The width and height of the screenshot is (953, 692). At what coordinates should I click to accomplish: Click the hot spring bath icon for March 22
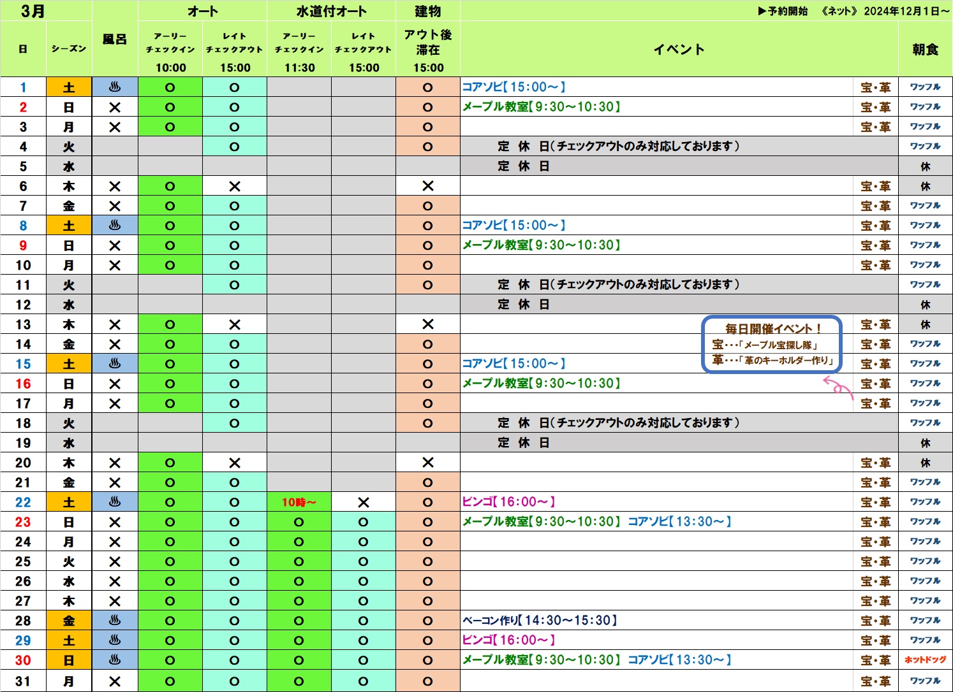[115, 502]
